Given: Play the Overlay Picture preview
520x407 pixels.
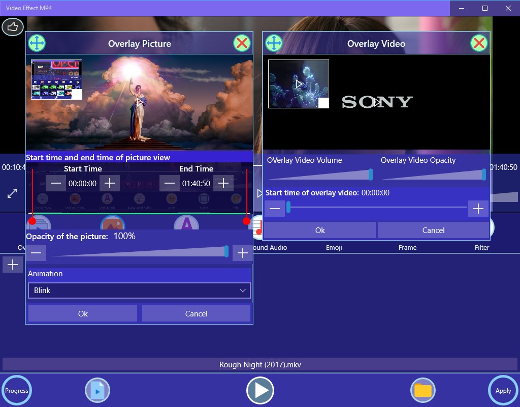Looking at the screenshot, I should click(140, 102).
